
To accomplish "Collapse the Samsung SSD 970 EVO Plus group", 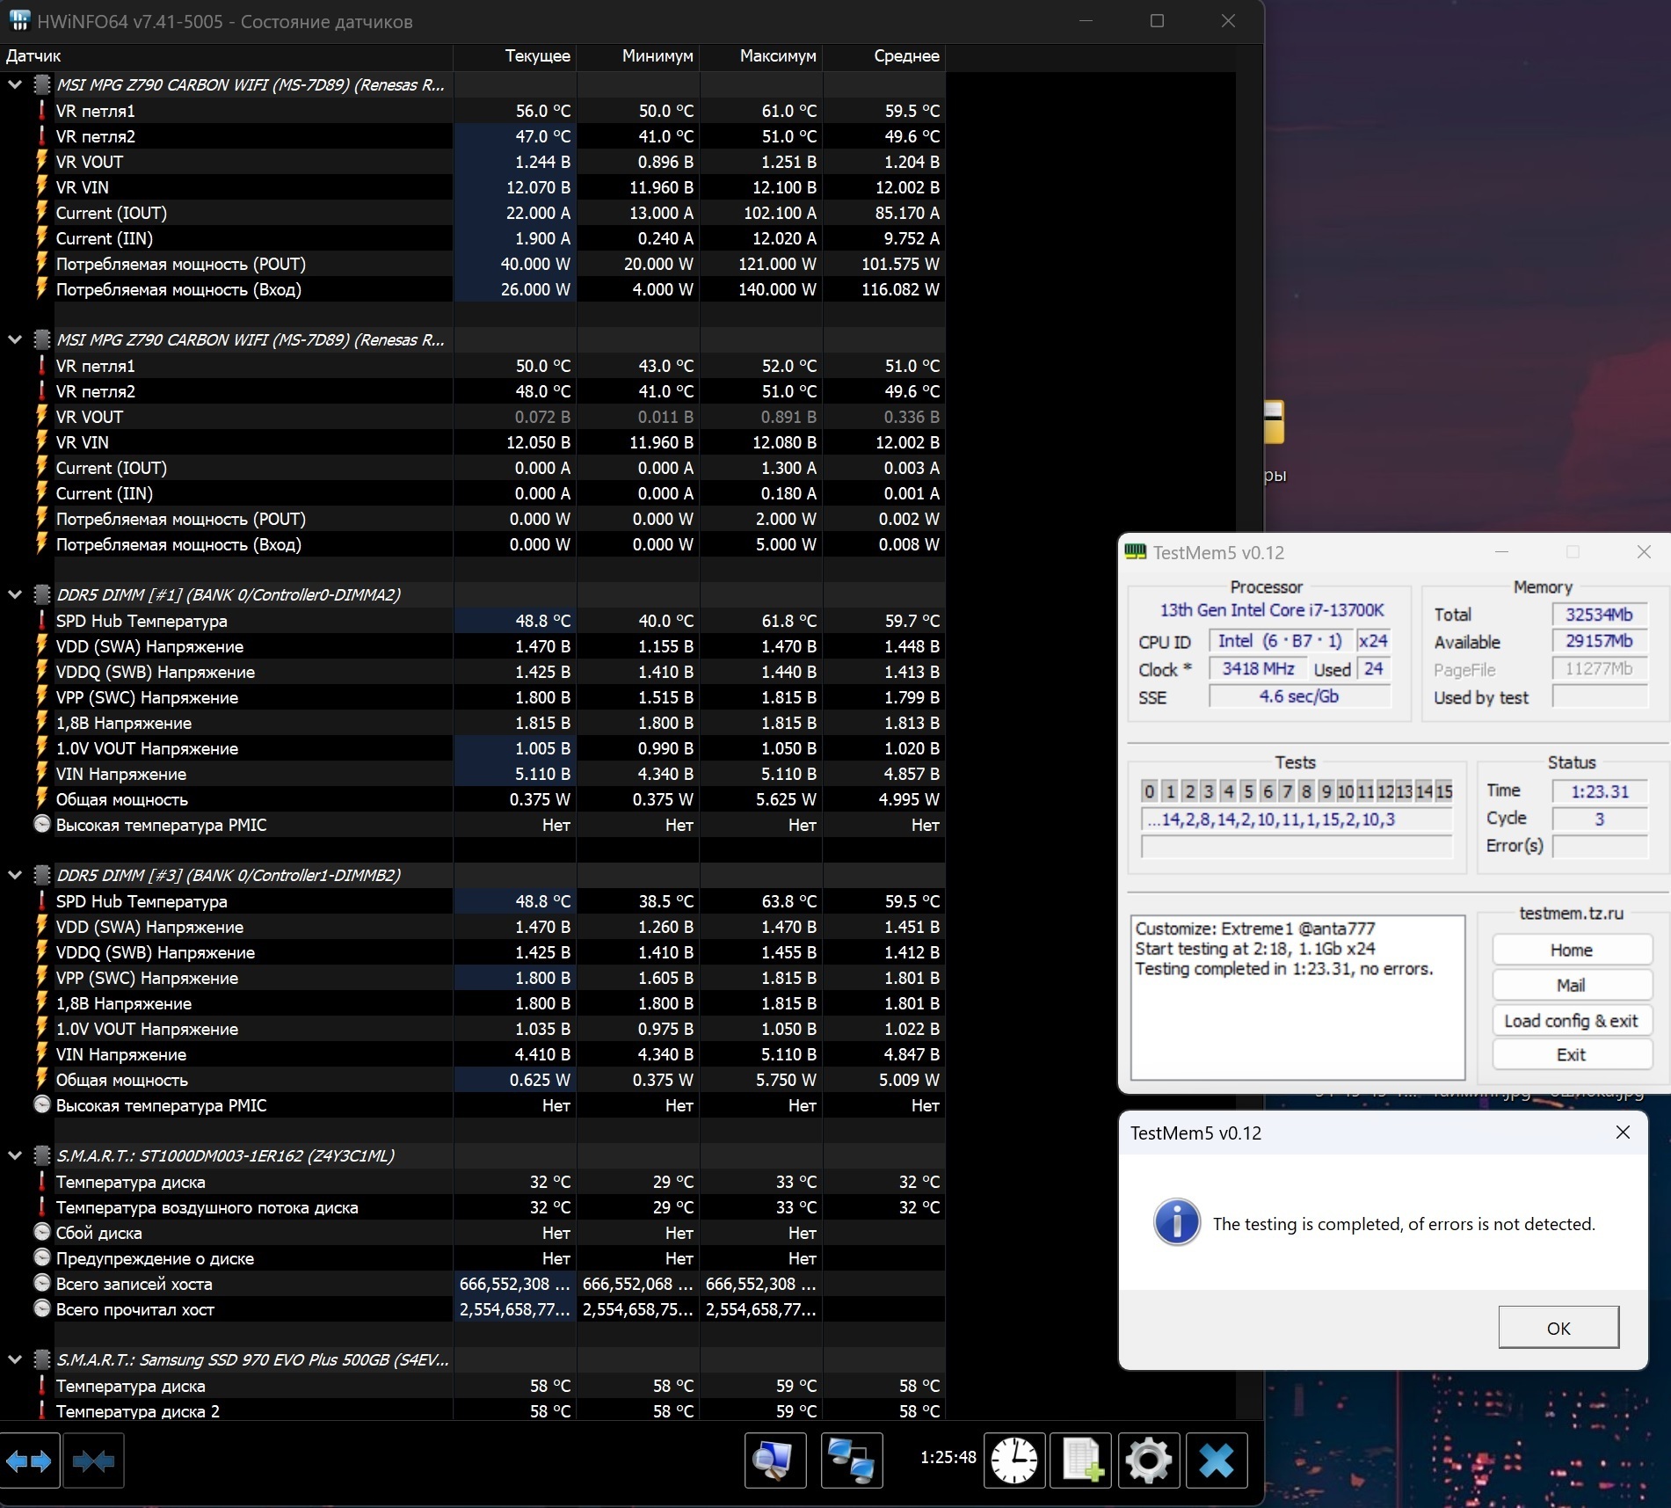I will [x=15, y=1360].
